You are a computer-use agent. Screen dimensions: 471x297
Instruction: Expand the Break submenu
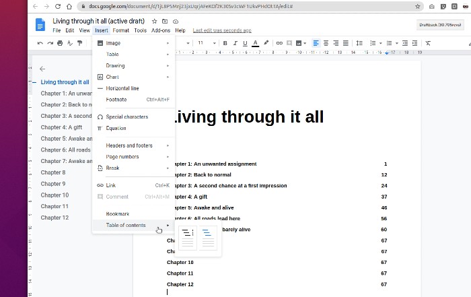click(133, 168)
